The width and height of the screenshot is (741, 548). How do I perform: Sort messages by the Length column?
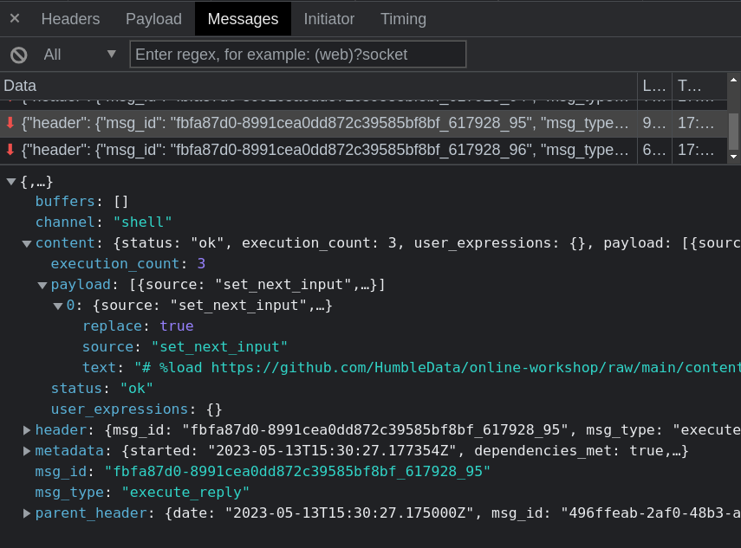[x=653, y=86]
